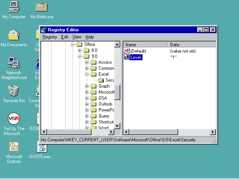Select the (Default) string value icon

(127, 51)
